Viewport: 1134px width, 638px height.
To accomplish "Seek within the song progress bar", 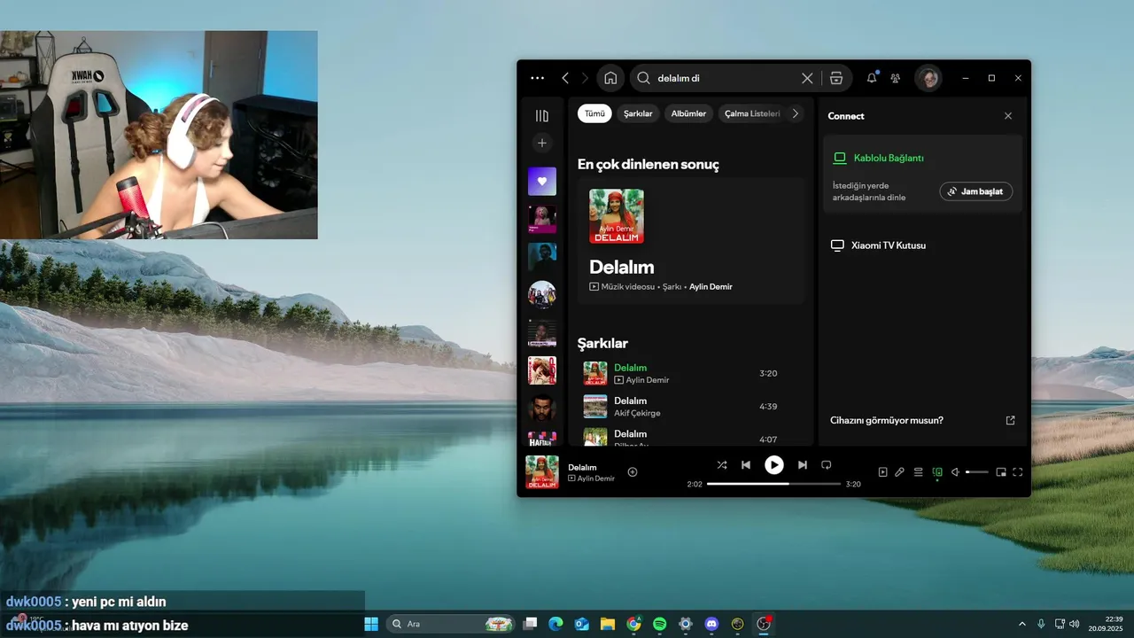I will [773, 484].
